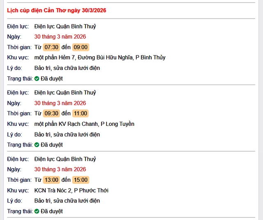
Task: Click the red date in the 07:30 outage entry
Action: click(x=60, y=37)
